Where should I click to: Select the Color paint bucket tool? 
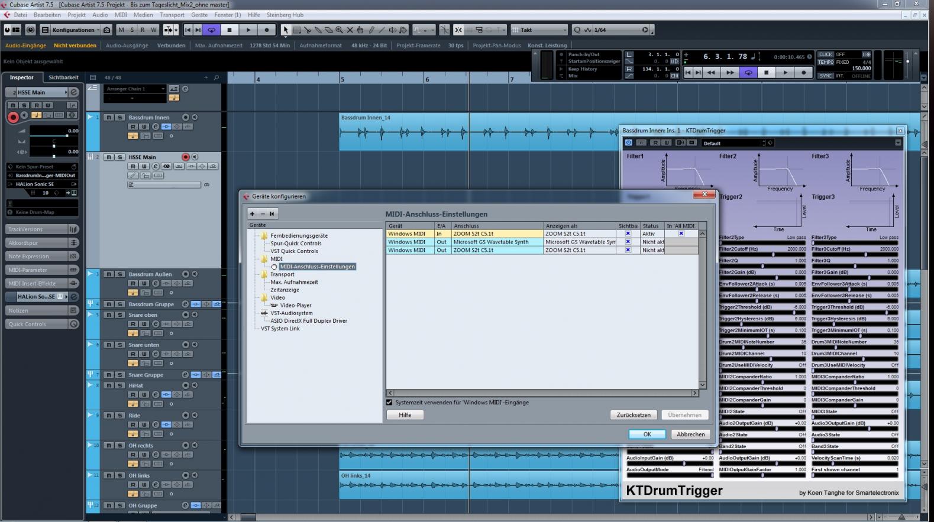click(403, 30)
